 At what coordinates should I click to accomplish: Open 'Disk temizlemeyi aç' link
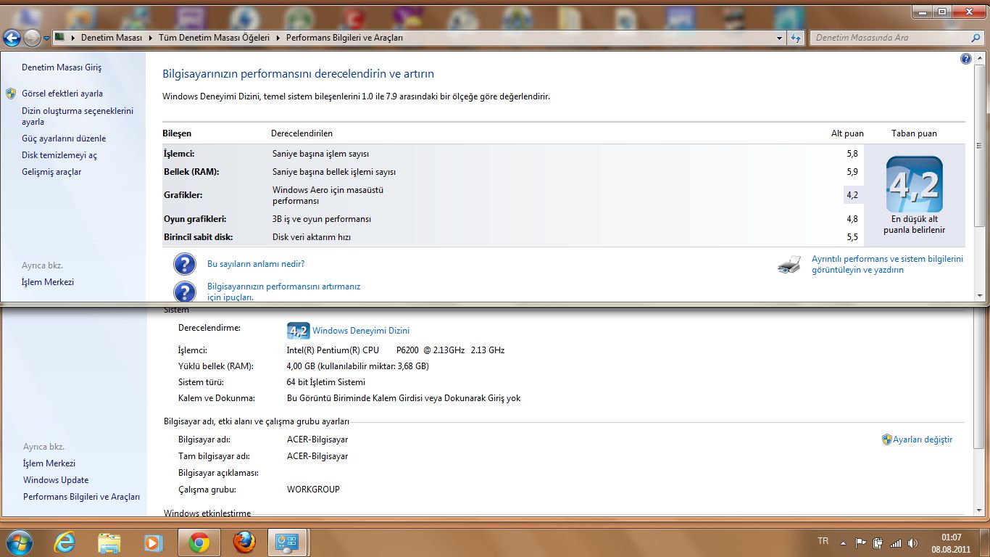[59, 155]
